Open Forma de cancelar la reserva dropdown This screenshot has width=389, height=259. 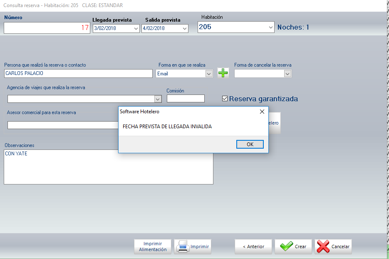tap(287, 74)
